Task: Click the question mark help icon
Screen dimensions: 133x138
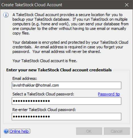Action: 6,131
